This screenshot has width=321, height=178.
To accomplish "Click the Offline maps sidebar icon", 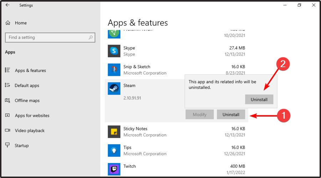I will tap(7, 100).
